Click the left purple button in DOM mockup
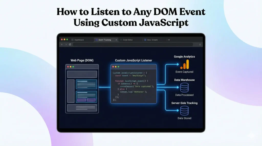262x146 pixels. click(x=81, y=100)
